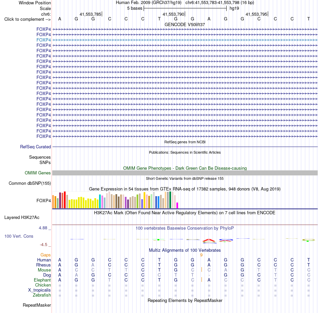Open 'RefSeq genes from NCBI' track title

(185, 142)
